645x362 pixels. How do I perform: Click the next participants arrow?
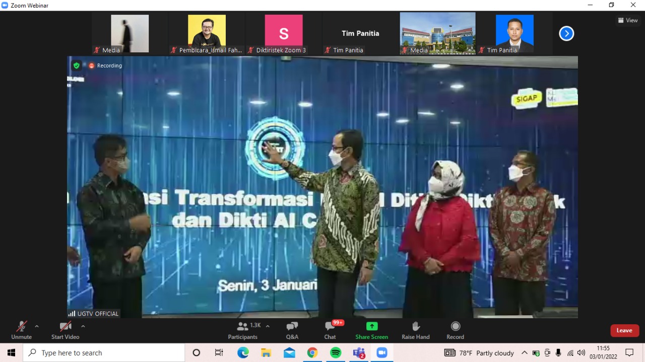566,33
